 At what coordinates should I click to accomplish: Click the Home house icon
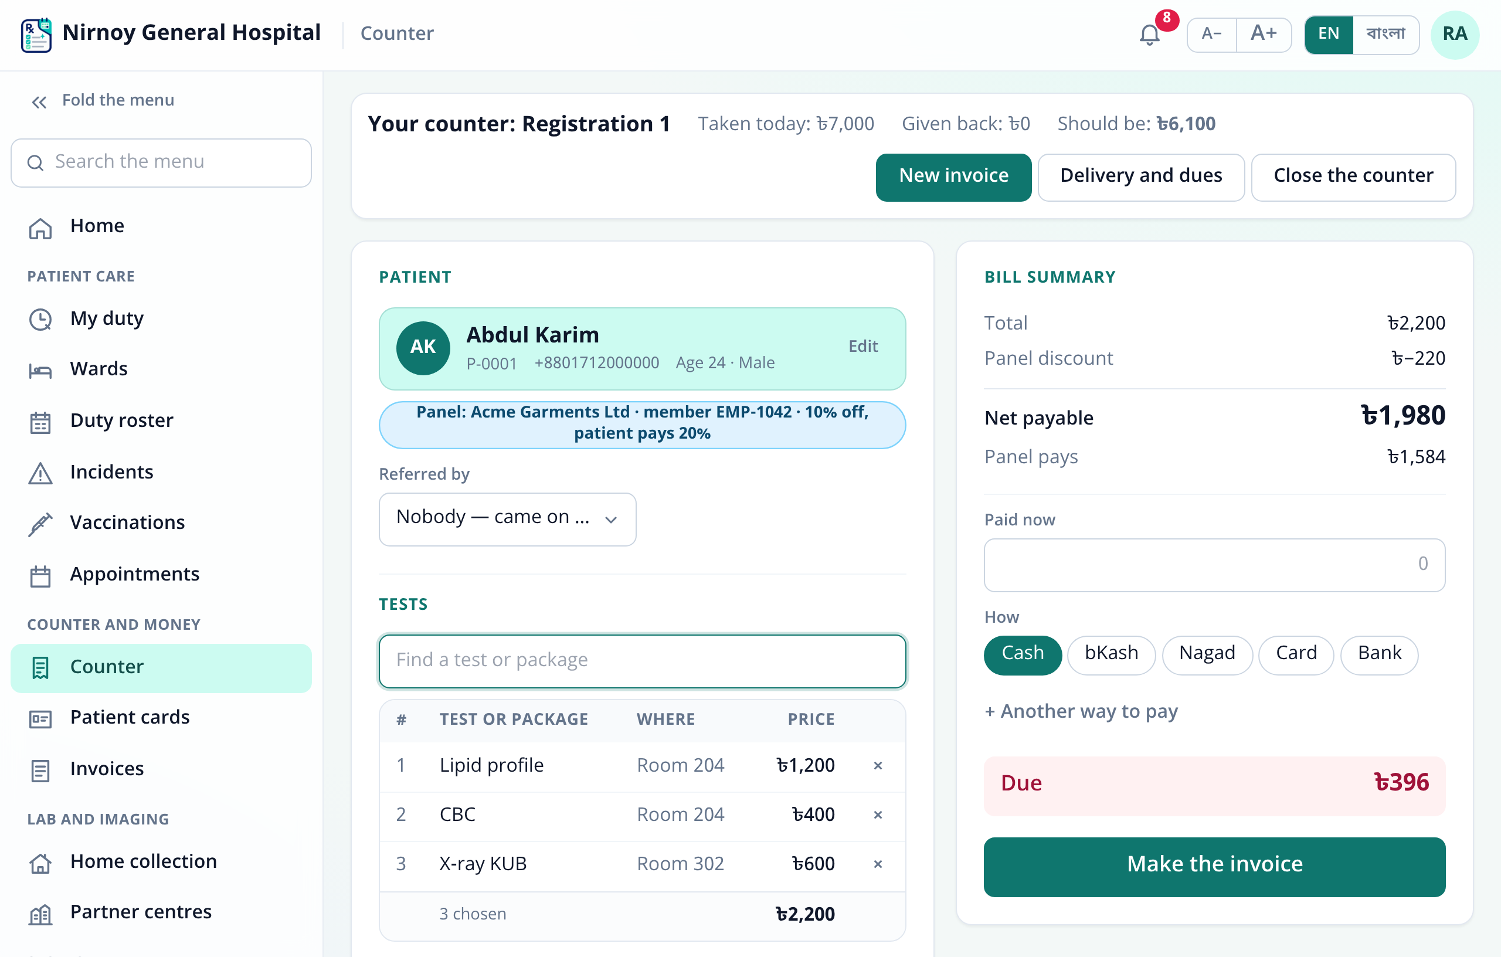40,228
